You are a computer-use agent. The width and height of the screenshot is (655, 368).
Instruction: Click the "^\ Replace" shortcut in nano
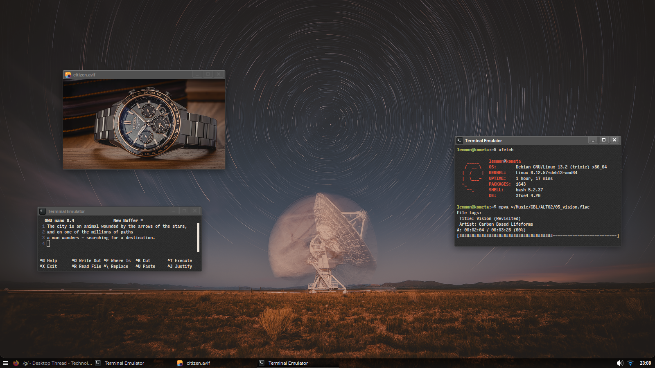coord(116,266)
